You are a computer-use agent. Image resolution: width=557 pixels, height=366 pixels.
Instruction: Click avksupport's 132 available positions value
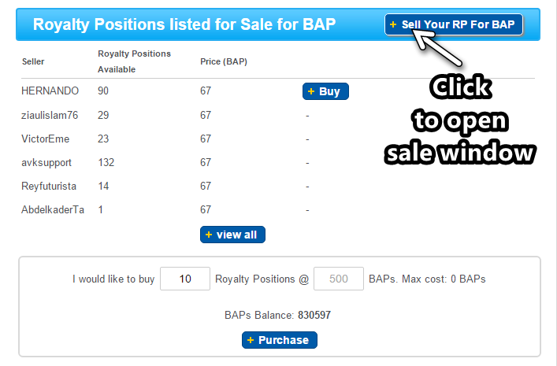point(106,162)
